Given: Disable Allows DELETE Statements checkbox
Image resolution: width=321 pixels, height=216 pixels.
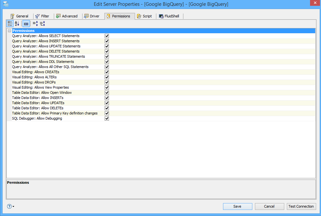Looking at the screenshot, I should click(107, 51).
